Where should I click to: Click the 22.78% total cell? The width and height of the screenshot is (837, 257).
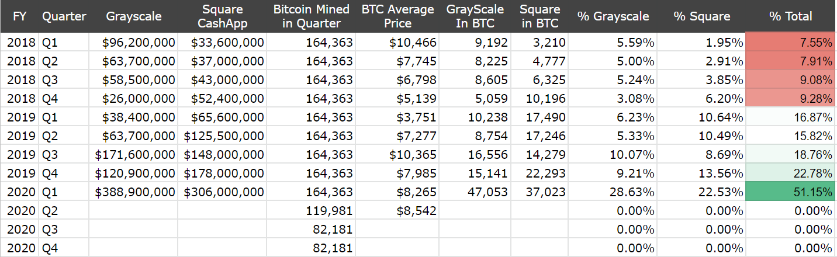(x=791, y=173)
